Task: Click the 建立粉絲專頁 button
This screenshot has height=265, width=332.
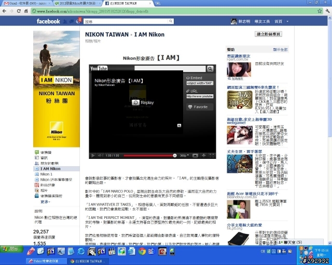Action: (x=268, y=34)
